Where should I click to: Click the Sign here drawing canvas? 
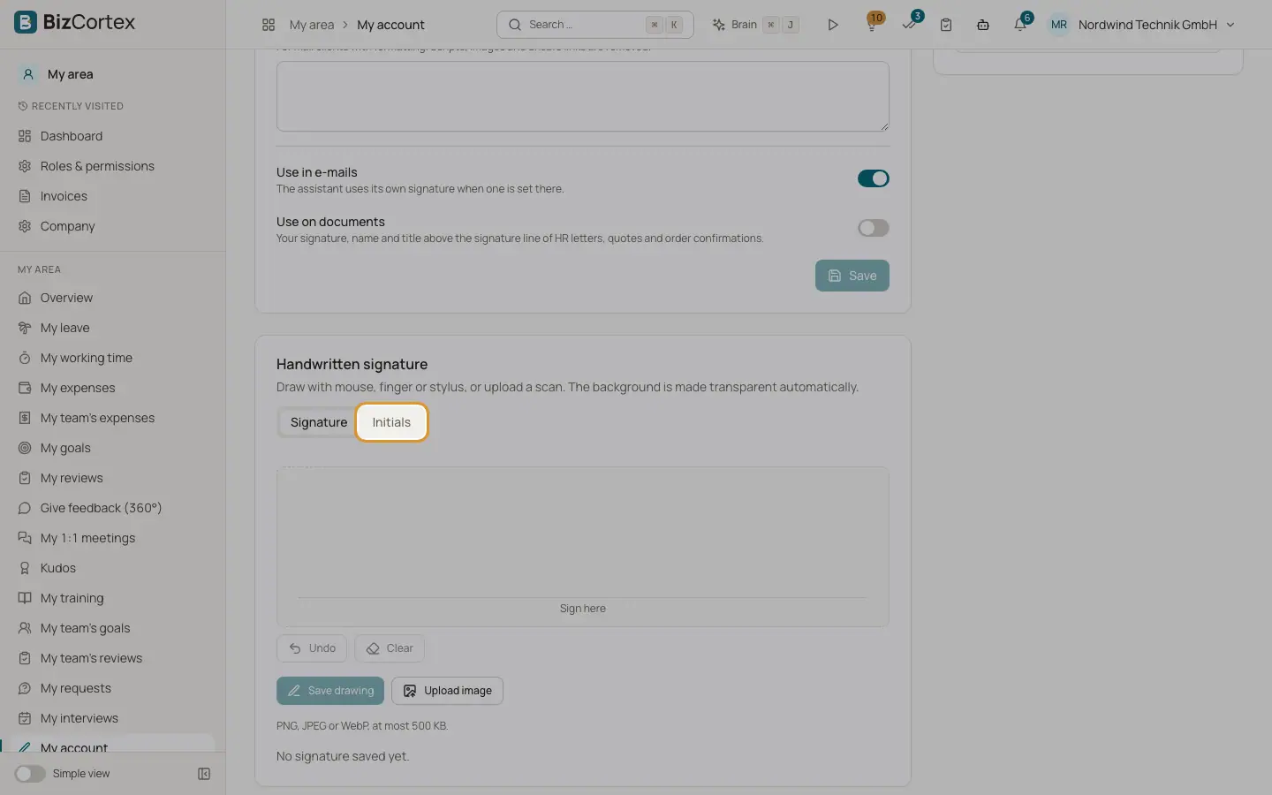(583, 547)
